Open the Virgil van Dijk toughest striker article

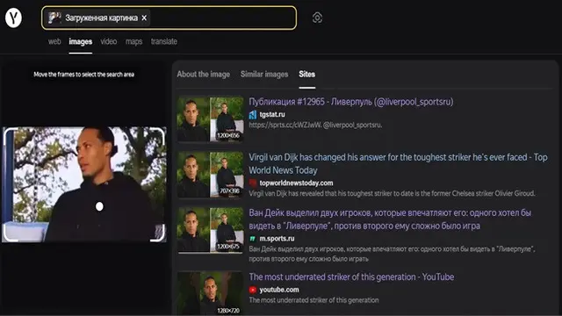click(x=398, y=163)
